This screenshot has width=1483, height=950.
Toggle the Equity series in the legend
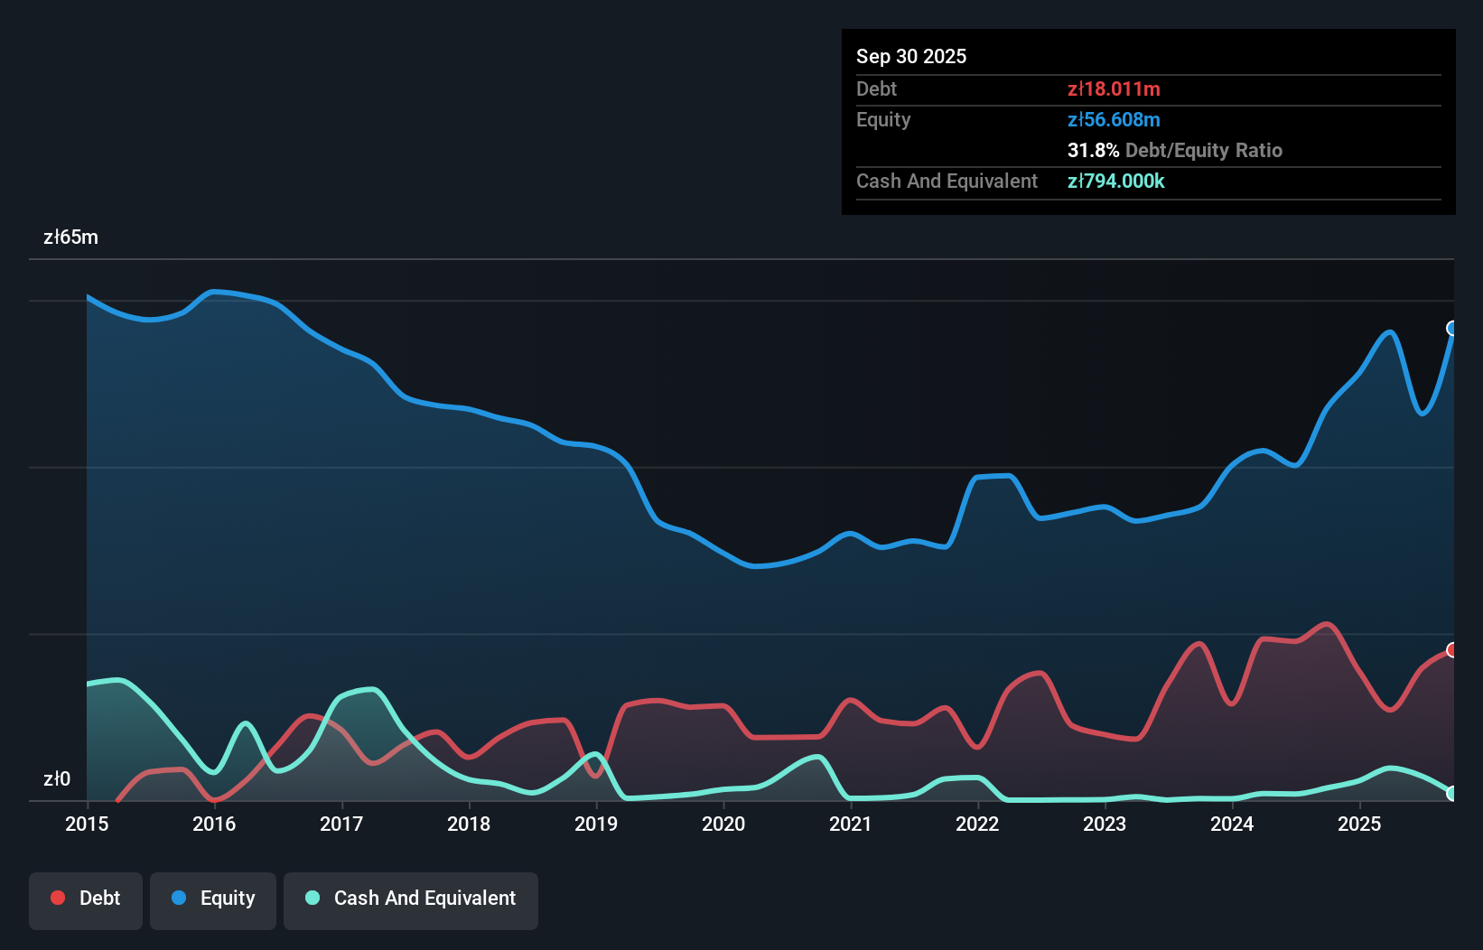(212, 899)
